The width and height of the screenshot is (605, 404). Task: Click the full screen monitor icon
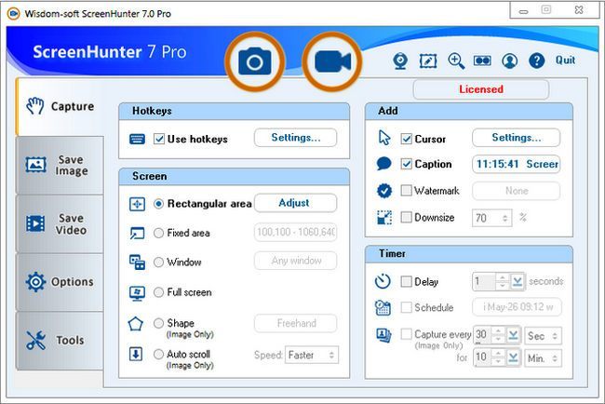coord(137,293)
